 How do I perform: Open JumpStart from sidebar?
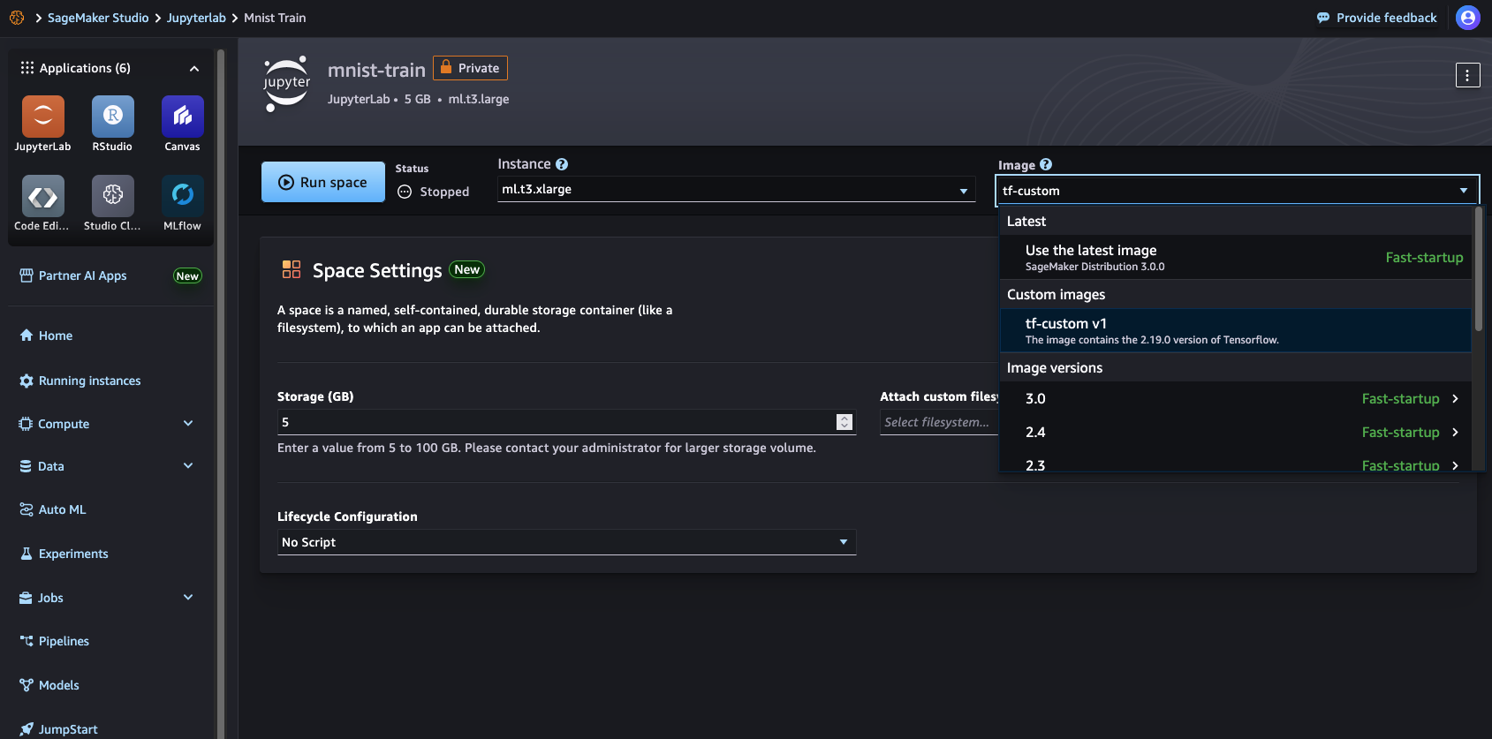tap(58, 729)
